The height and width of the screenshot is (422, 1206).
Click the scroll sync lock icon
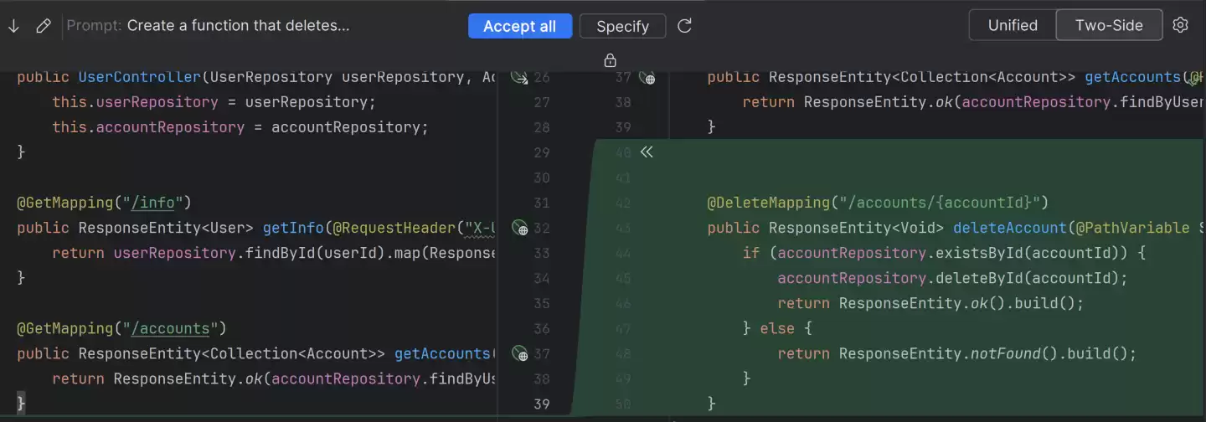pyautogui.click(x=610, y=60)
